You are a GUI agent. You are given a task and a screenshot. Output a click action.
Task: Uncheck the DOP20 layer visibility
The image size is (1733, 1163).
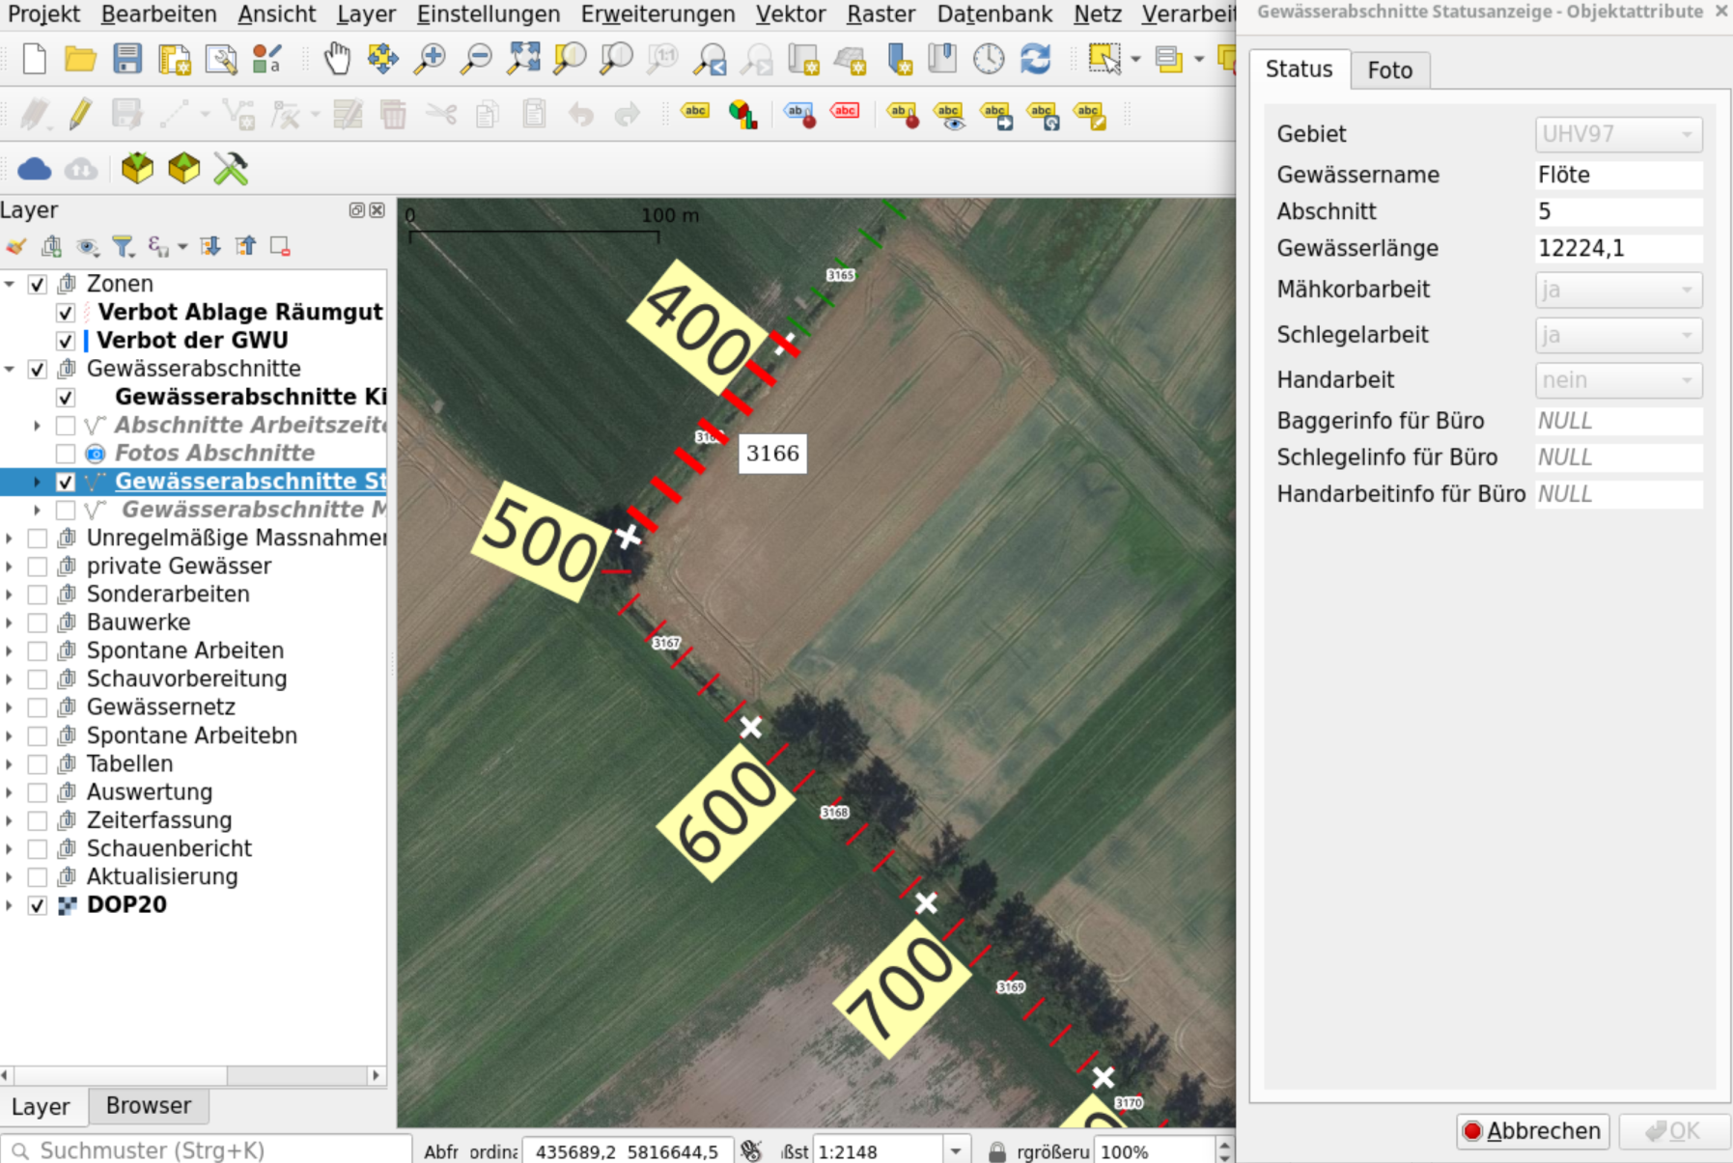(x=38, y=905)
